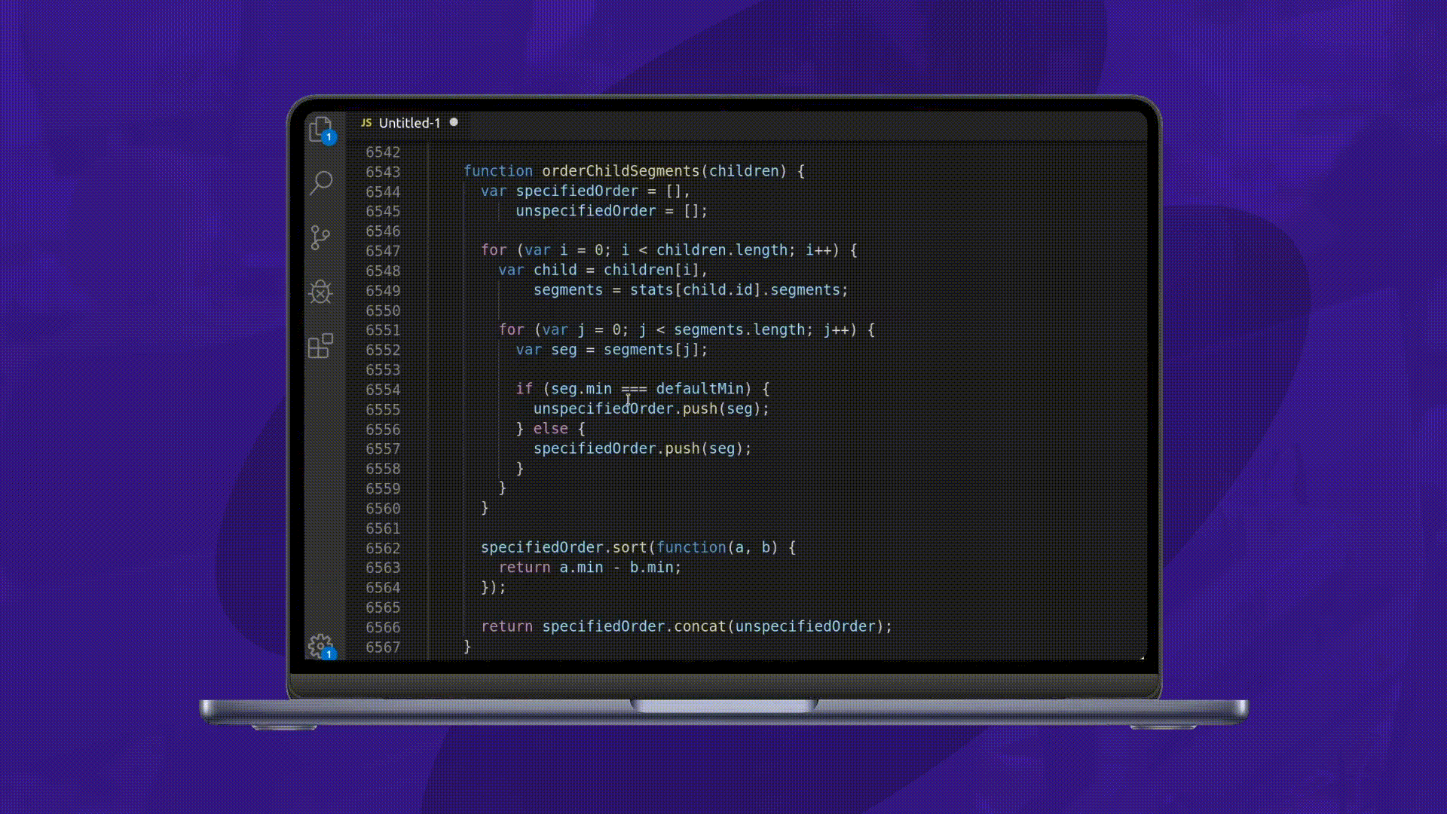Click 'segments.length' in inner for loop
1447x814 pixels.
pos(739,330)
